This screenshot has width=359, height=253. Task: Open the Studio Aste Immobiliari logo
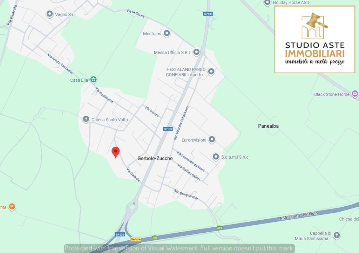pos(315,39)
